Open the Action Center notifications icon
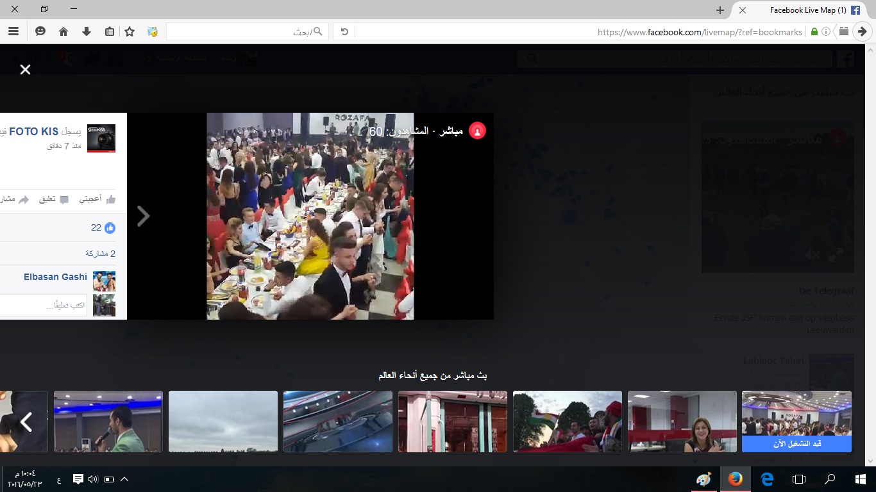876x492 pixels. click(78, 479)
